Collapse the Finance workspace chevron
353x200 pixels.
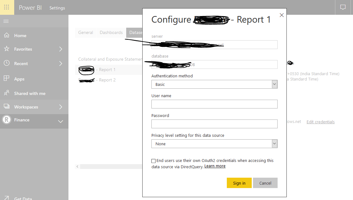61,121
